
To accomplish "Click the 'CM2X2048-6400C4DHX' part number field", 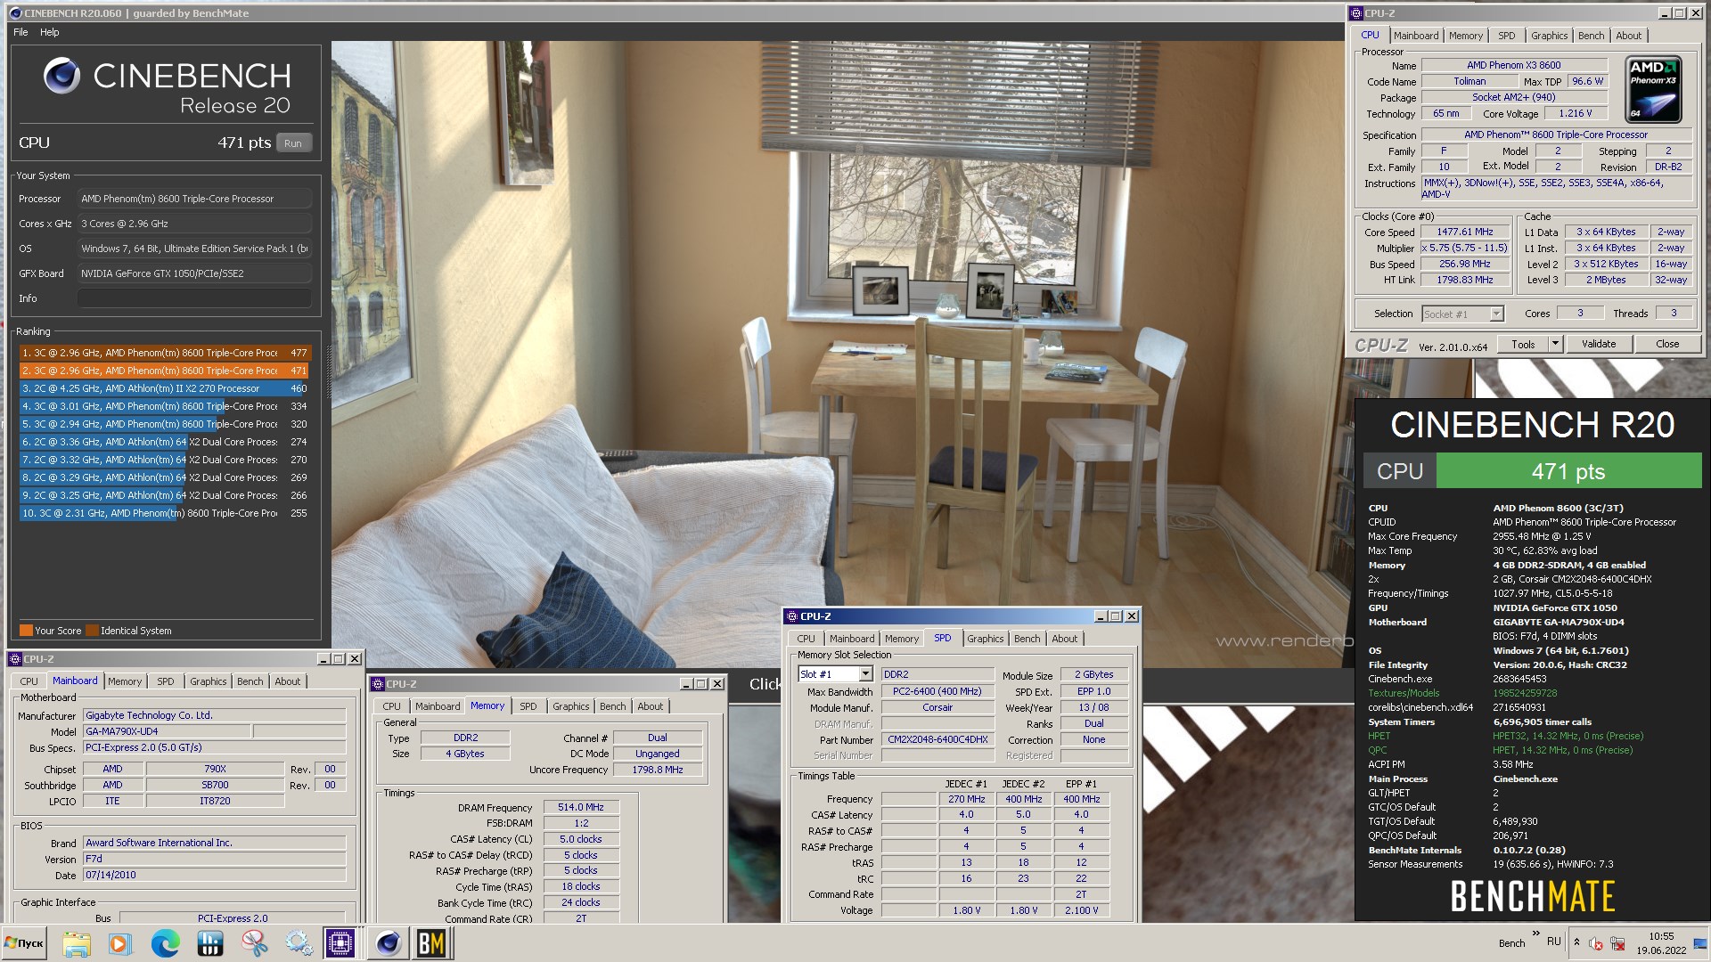I will [x=937, y=739].
